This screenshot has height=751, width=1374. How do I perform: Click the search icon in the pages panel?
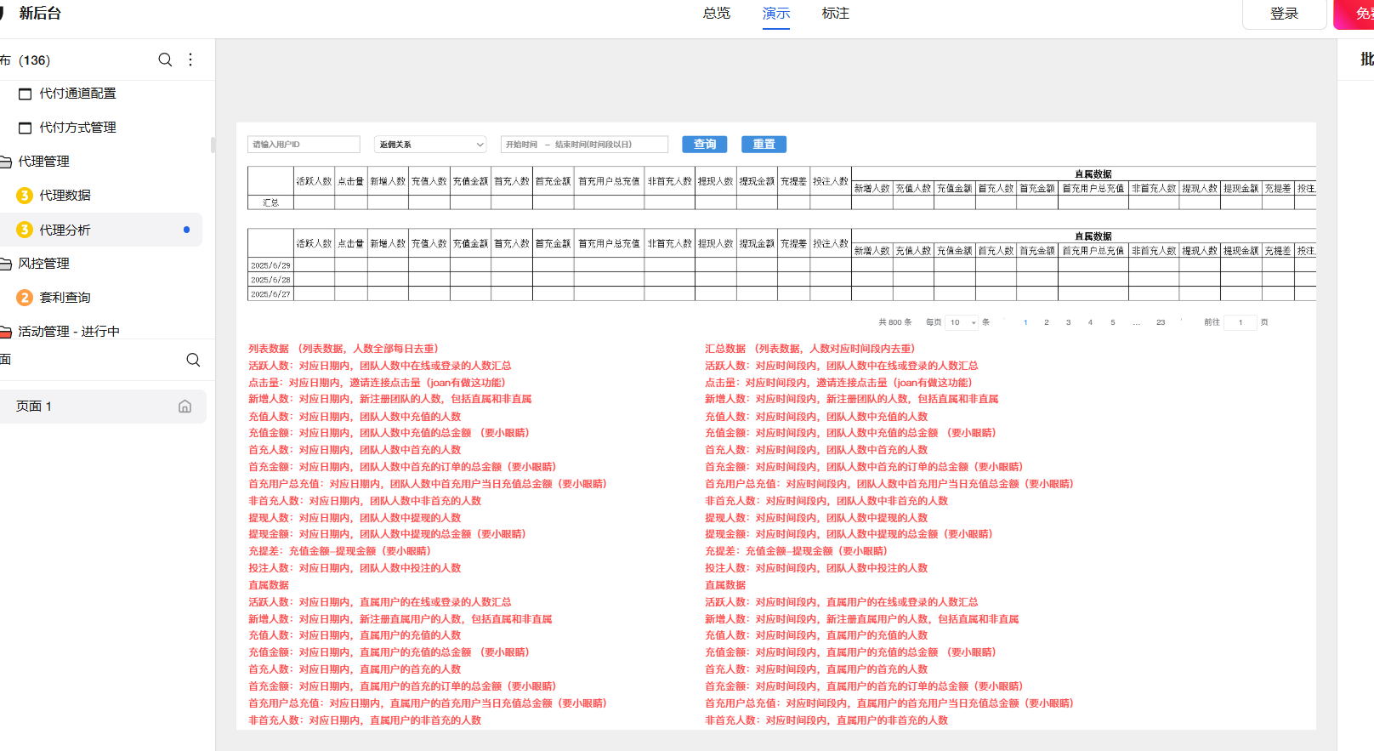pyautogui.click(x=193, y=360)
